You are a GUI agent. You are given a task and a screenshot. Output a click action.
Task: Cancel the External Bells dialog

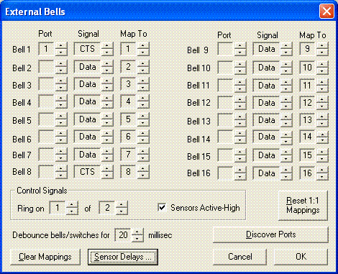pos(240,257)
